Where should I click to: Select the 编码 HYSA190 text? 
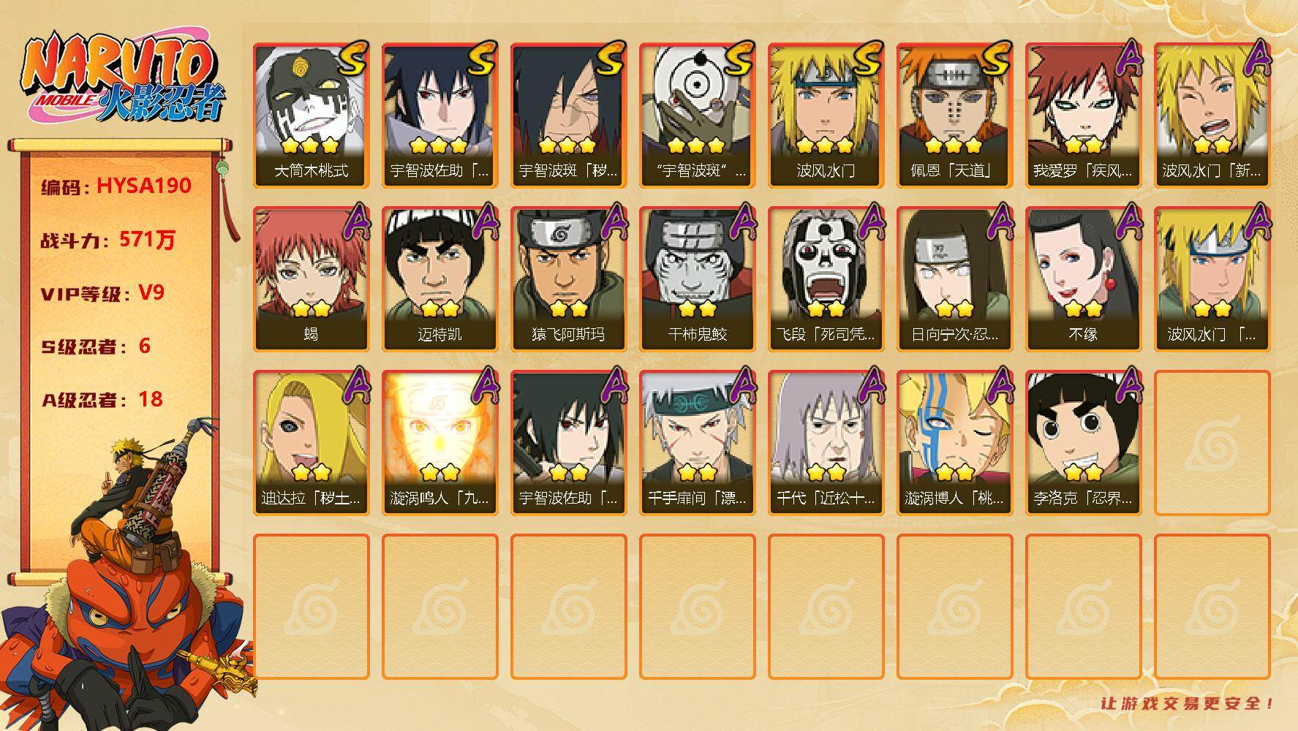point(116,186)
